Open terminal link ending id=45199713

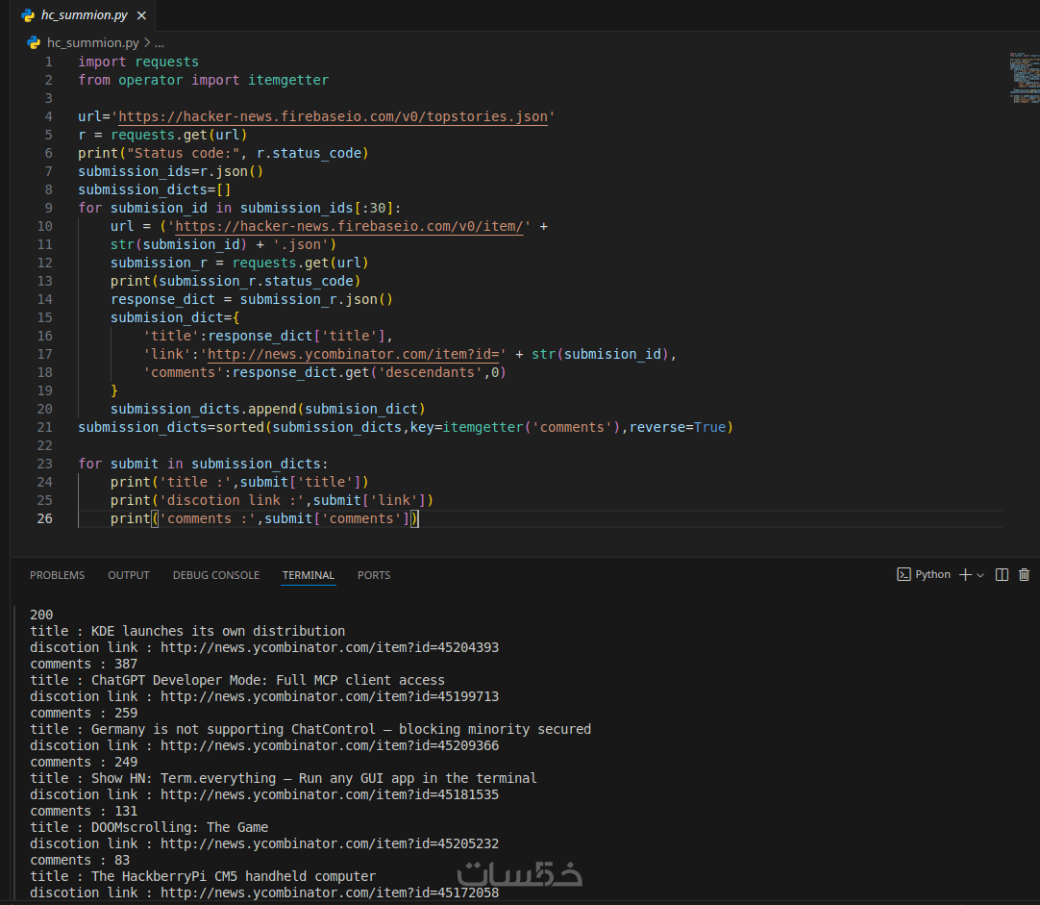330,696
